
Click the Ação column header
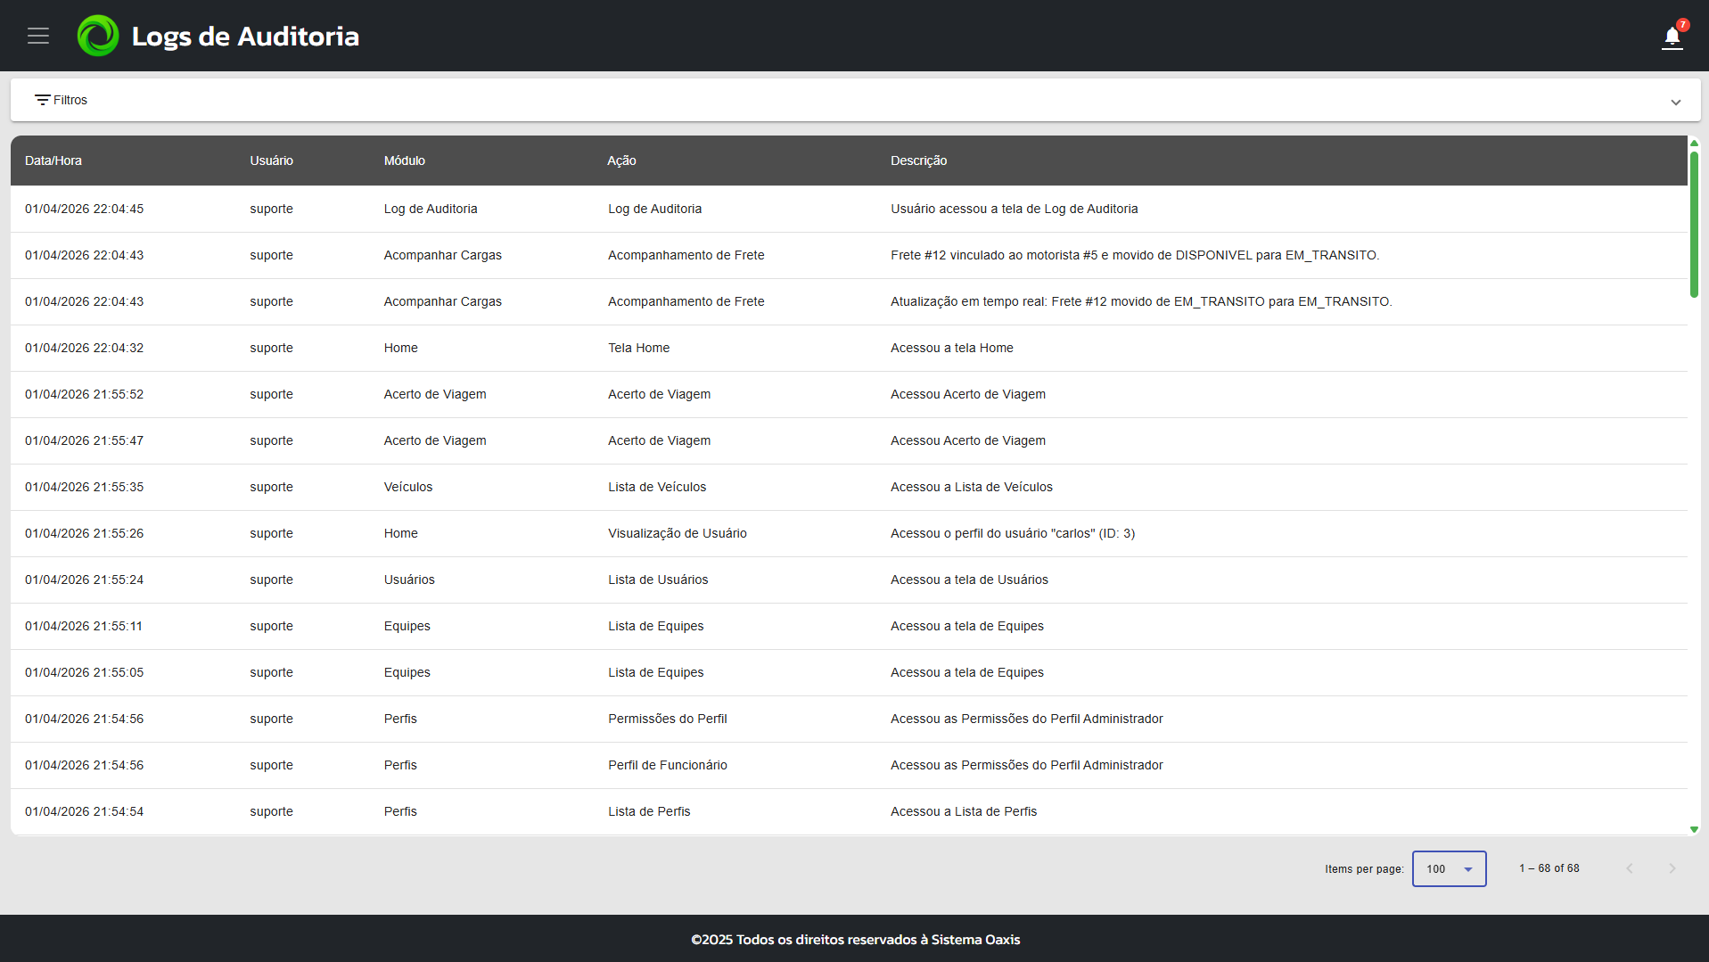(x=621, y=160)
